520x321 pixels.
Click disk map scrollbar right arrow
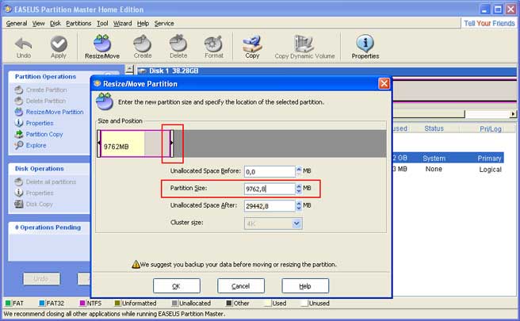(513, 114)
